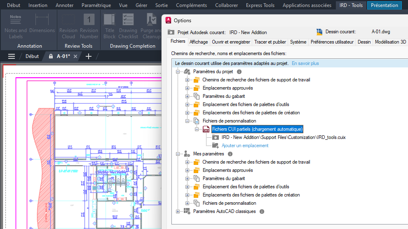
Task: Click the CUIX icon of Fichiers CUI partiels
Action: click(x=206, y=129)
